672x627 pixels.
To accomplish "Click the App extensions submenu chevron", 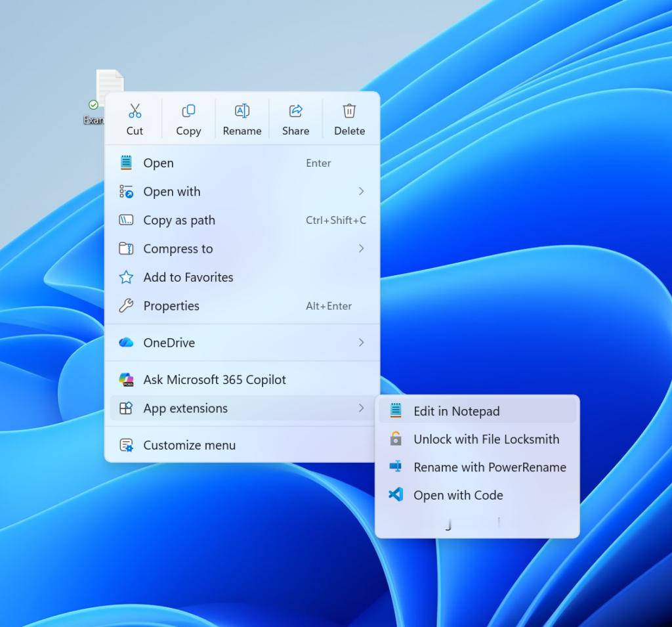I will pos(362,408).
